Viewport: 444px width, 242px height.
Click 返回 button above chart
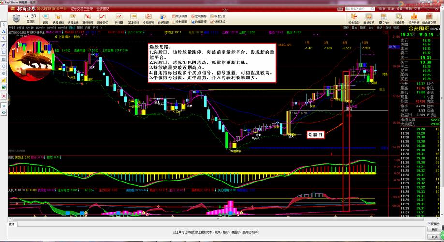396,28
